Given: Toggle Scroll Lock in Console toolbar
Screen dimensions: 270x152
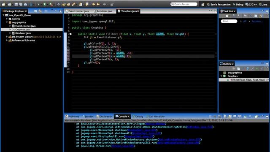Looking at the screenshot, I should click(x=230, y=117).
